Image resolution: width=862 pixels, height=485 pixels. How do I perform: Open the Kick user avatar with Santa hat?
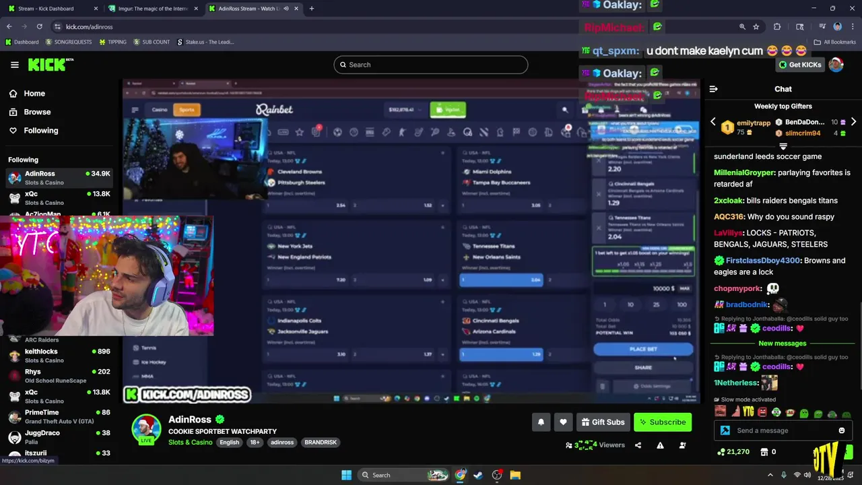[x=836, y=65]
